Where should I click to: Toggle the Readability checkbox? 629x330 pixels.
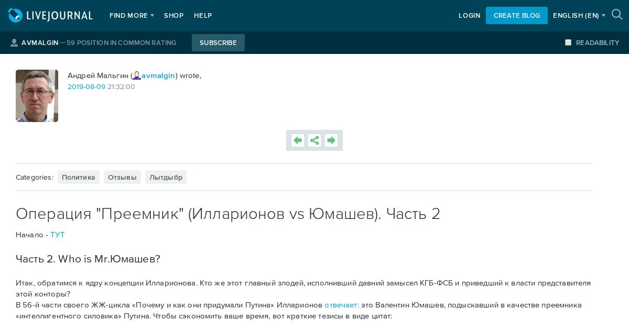(x=568, y=42)
